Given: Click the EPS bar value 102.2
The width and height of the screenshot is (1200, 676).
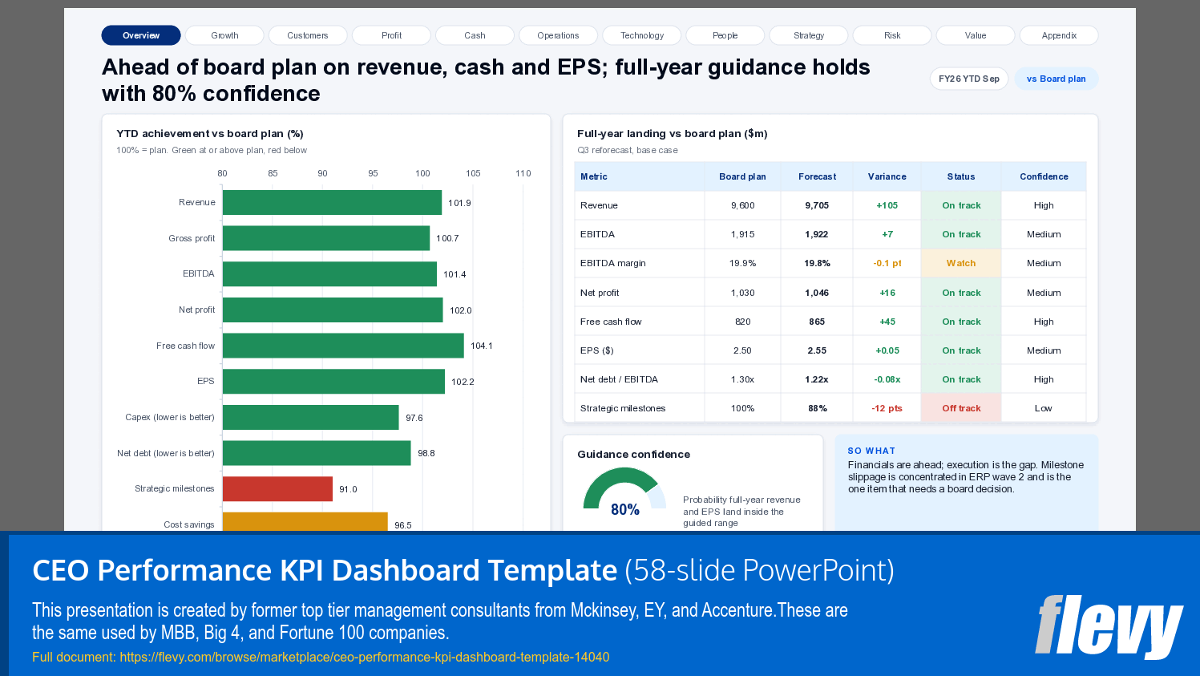Looking at the screenshot, I should [463, 382].
